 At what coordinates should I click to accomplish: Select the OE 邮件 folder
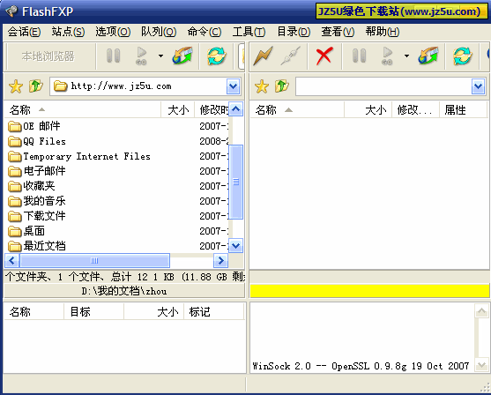point(33,126)
